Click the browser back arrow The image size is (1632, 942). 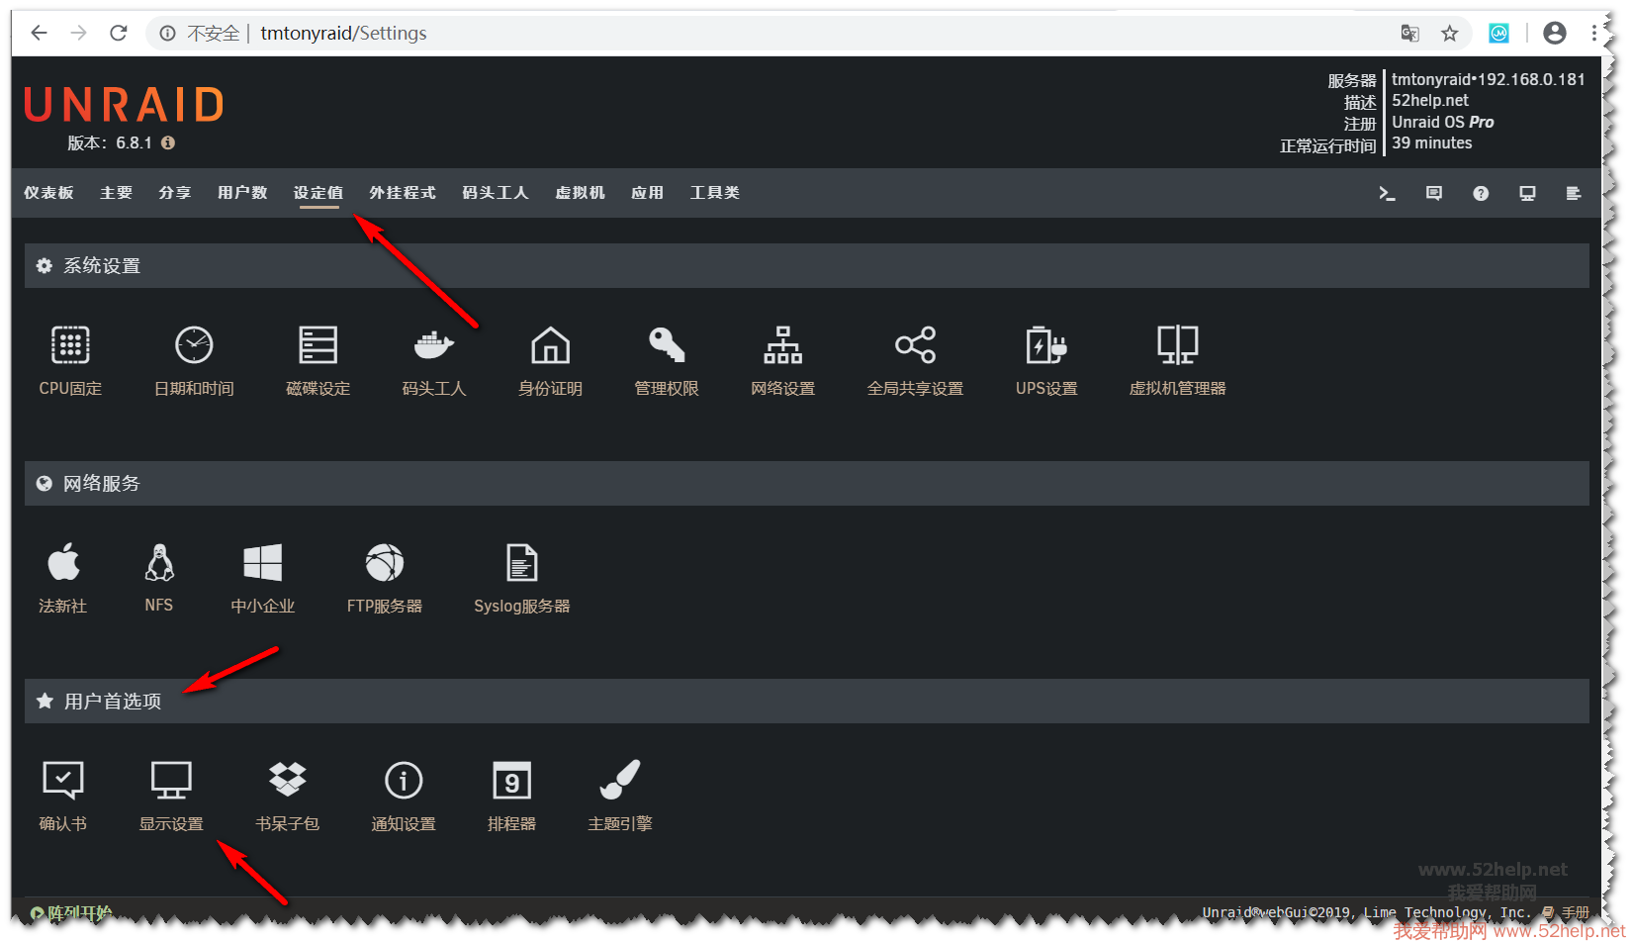point(39,33)
